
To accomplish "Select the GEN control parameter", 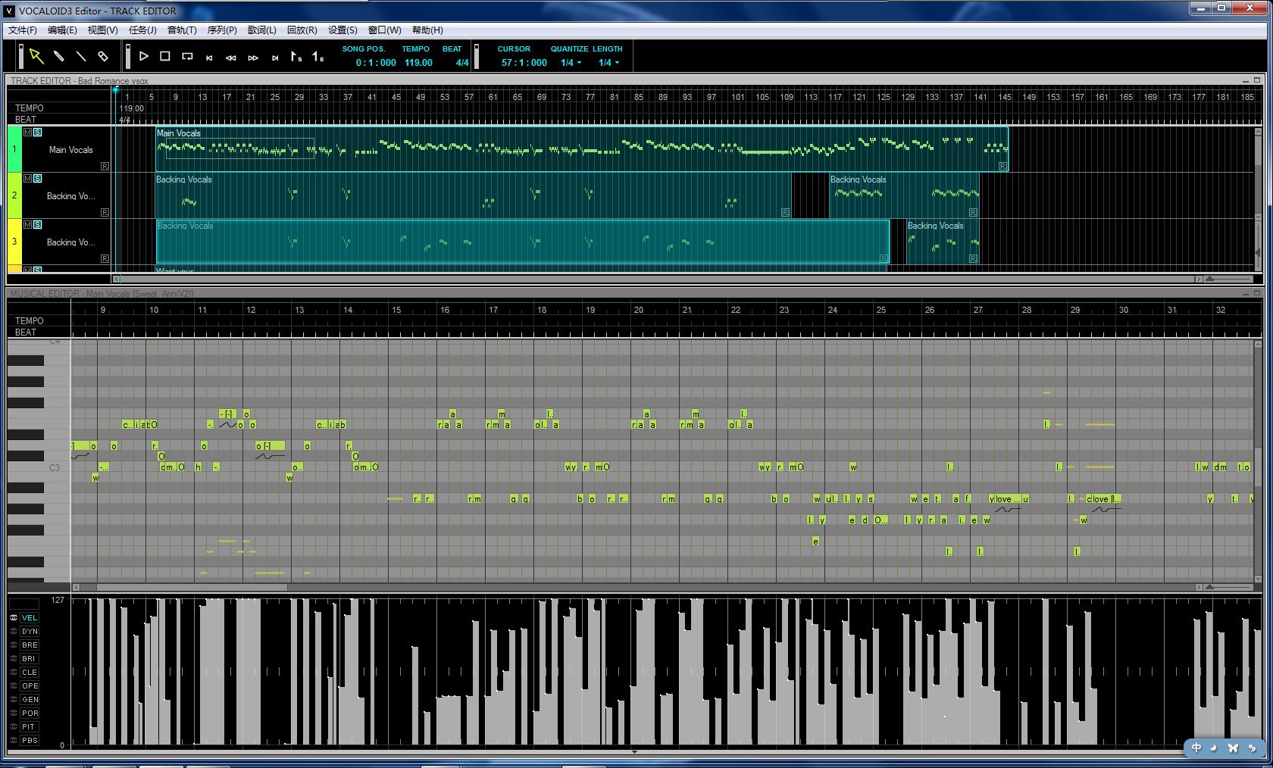I will [30, 699].
